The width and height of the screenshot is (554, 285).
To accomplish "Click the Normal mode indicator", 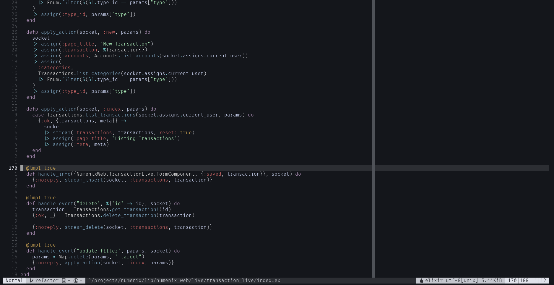I will tap(14, 281).
